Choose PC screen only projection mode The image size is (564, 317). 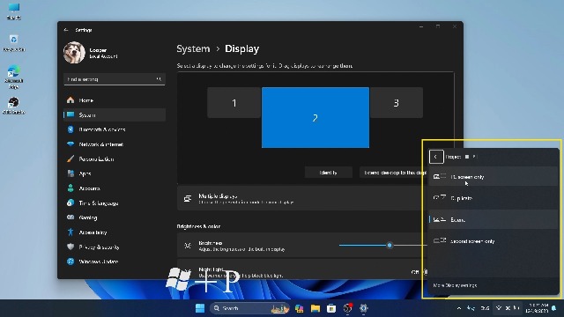[493, 176]
